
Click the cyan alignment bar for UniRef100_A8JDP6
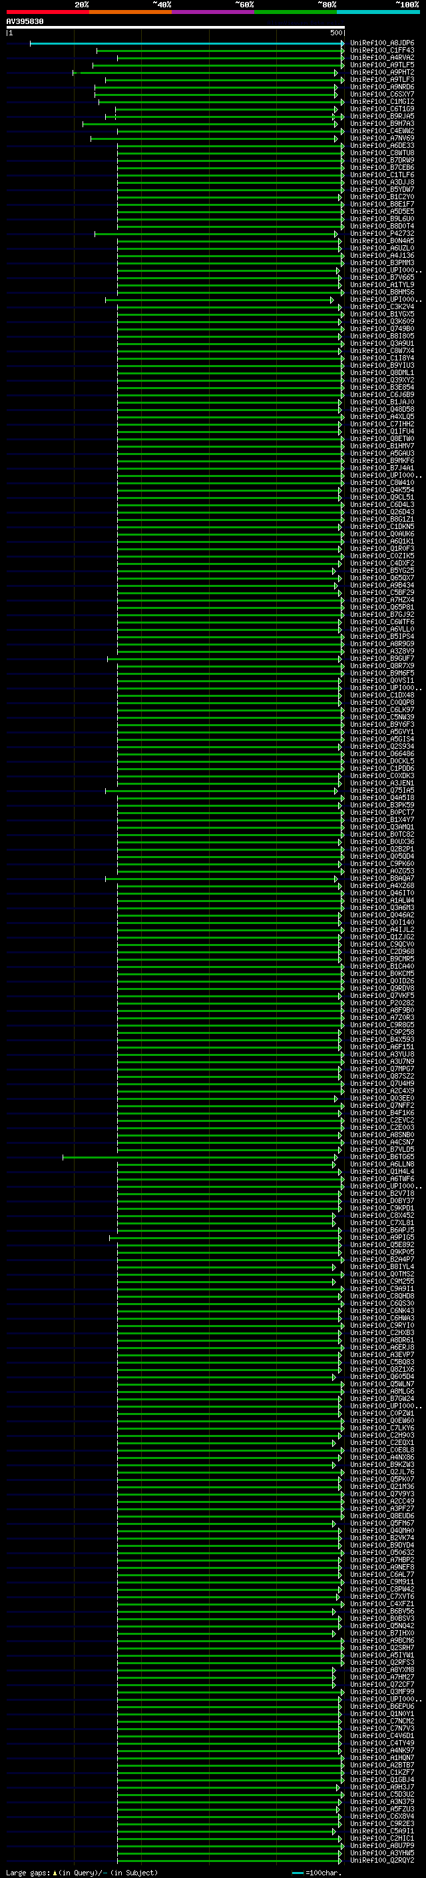point(187,44)
